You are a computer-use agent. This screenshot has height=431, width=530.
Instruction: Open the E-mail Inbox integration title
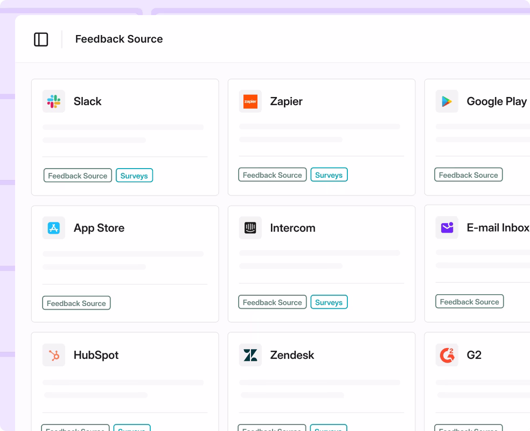pyautogui.click(x=498, y=227)
